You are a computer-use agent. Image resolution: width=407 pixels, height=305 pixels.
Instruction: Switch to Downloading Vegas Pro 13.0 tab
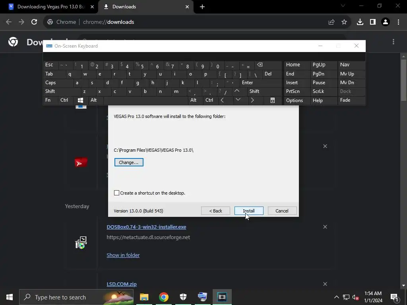51,7
